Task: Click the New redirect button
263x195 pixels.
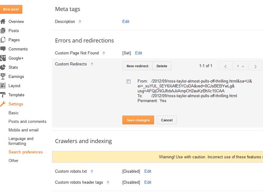Action: [137, 66]
